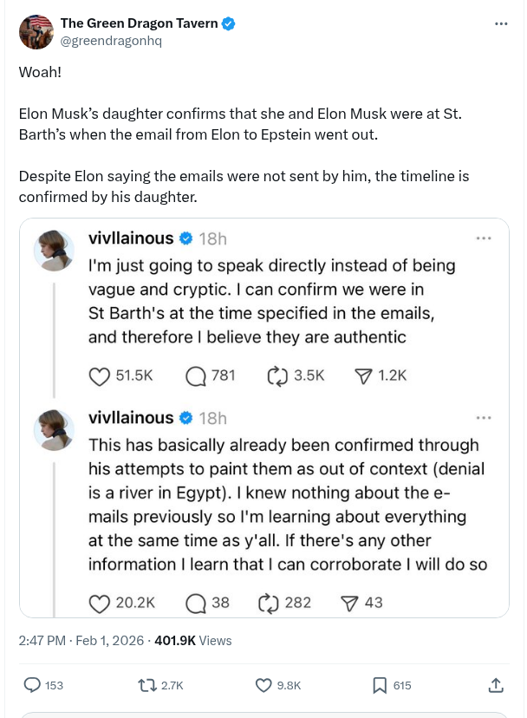Bookmark the tweet with 615 saves
The height and width of the screenshot is (718, 527).
pos(380,685)
